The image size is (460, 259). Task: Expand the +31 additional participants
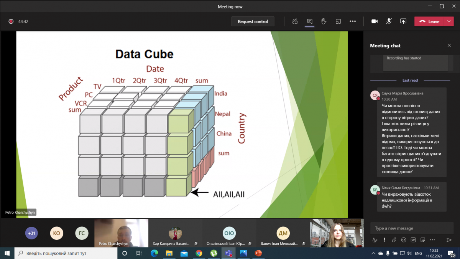[31, 233]
